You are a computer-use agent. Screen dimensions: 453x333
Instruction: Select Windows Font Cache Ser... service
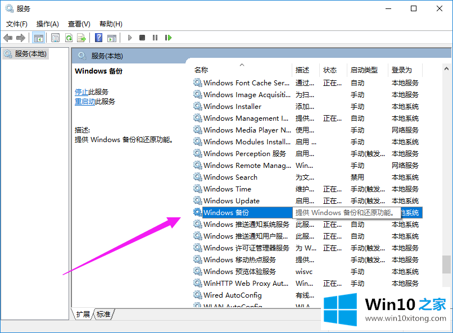coord(307,83)
